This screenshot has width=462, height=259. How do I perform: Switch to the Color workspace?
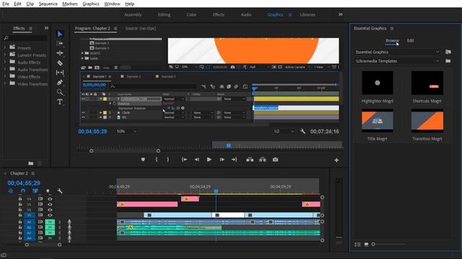pos(191,14)
